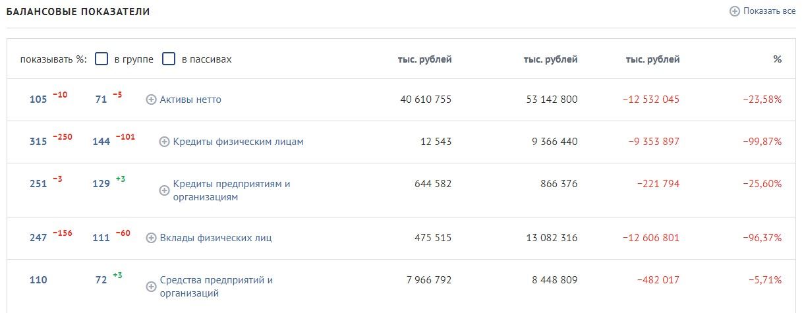Select 'Кредиты предприятиям и организациям' label
The height and width of the screenshot is (313, 802).
click(x=231, y=190)
